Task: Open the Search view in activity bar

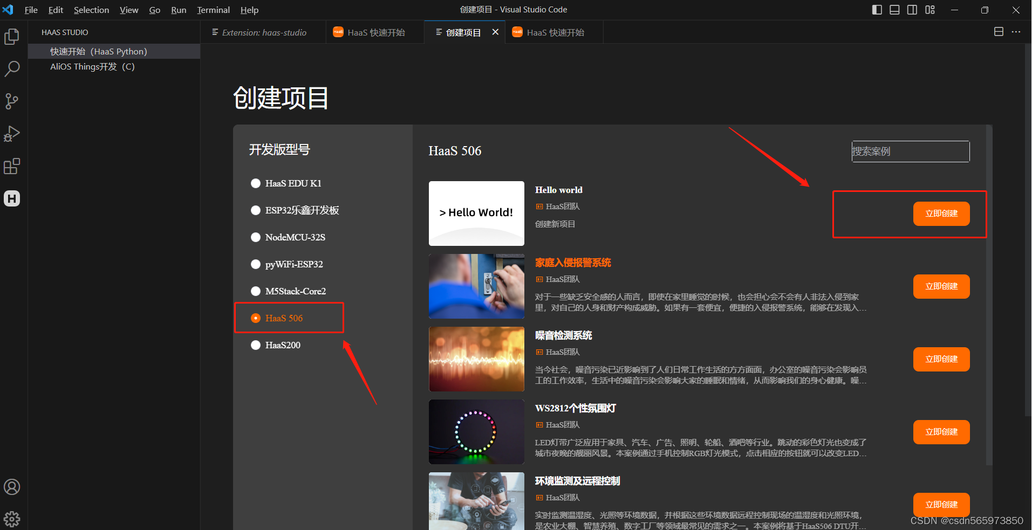Action: (x=12, y=69)
